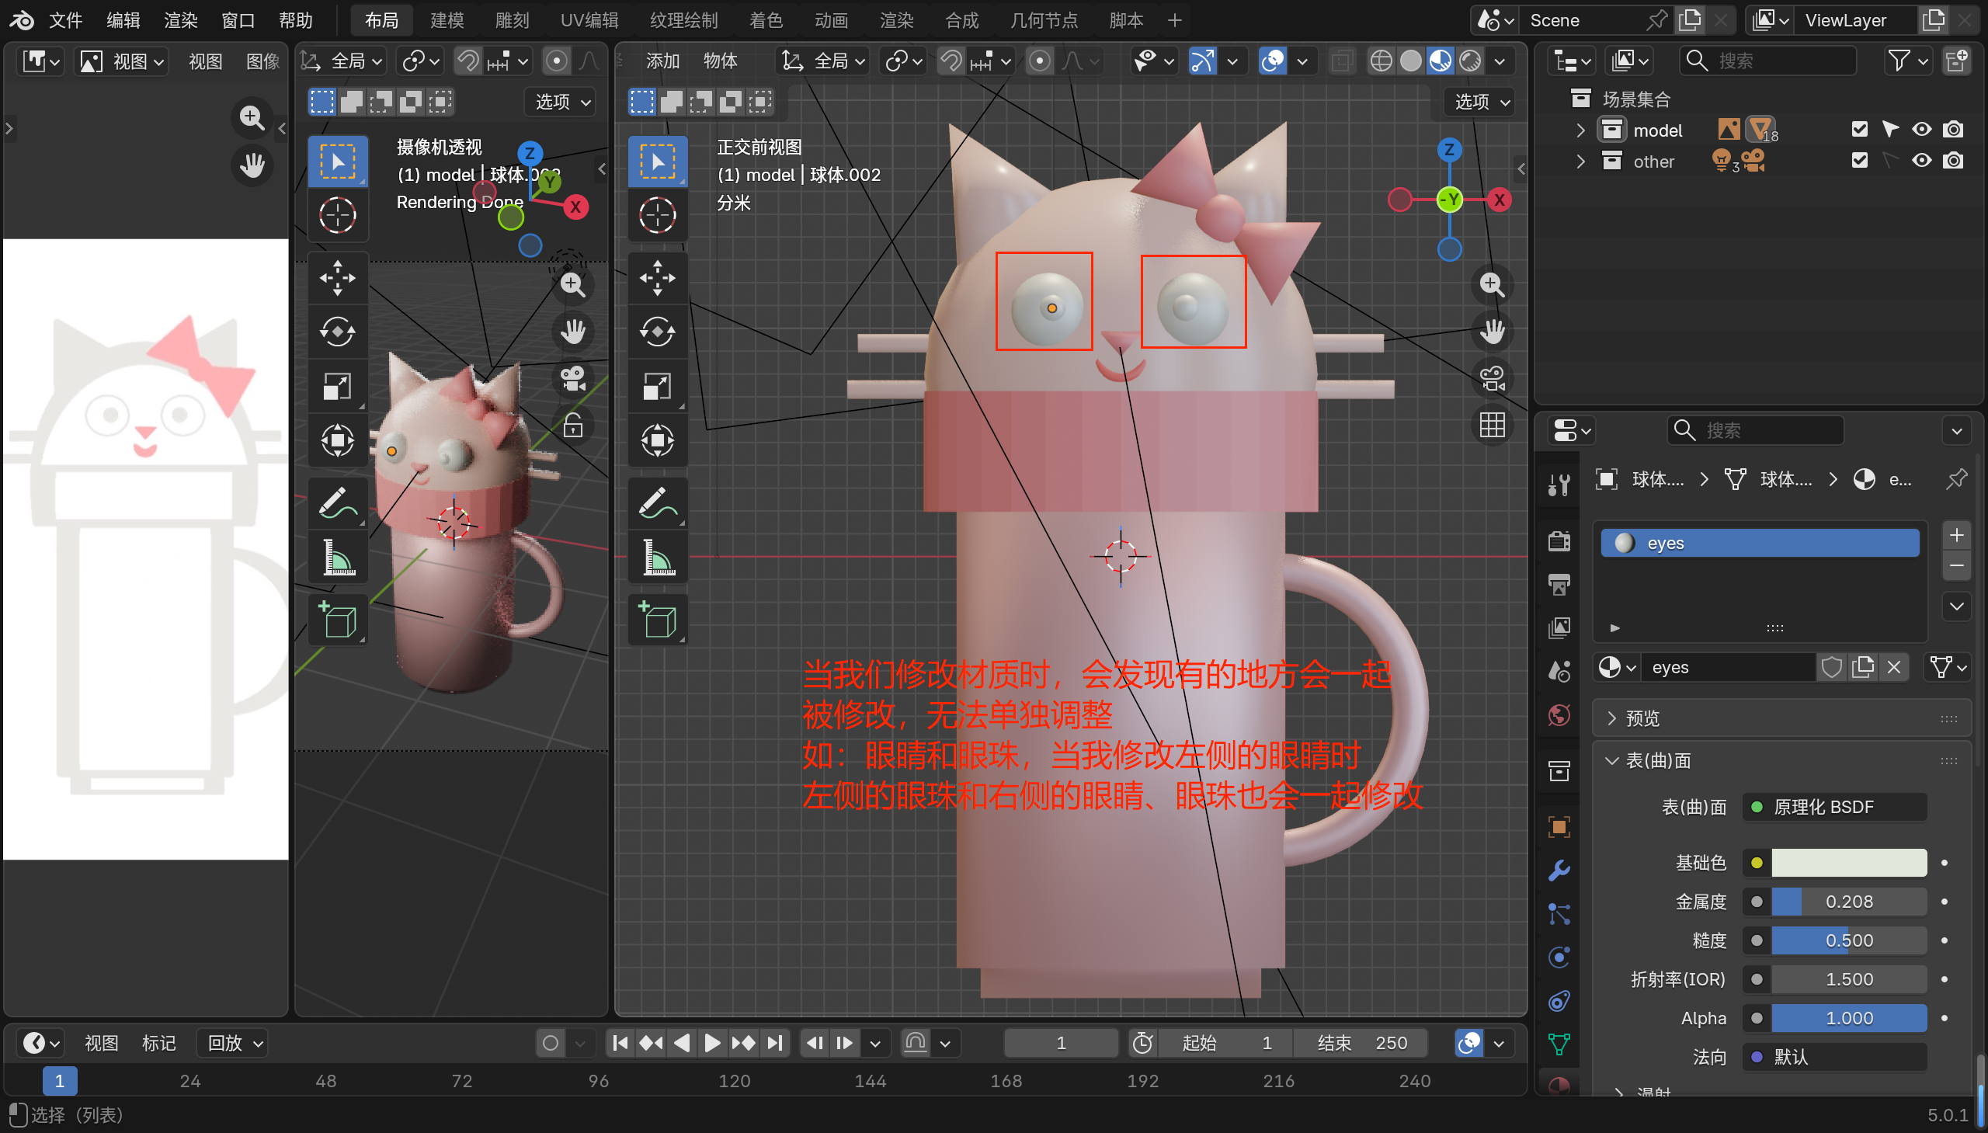Image resolution: width=1988 pixels, height=1133 pixels.
Task: Hide the model collection in viewport
Action: click(x=1921, y=130)
